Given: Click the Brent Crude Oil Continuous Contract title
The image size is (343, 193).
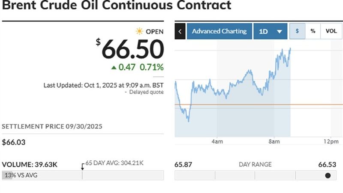Looking at the screenshot, I should pyautogui.click(x=117, y=5).
